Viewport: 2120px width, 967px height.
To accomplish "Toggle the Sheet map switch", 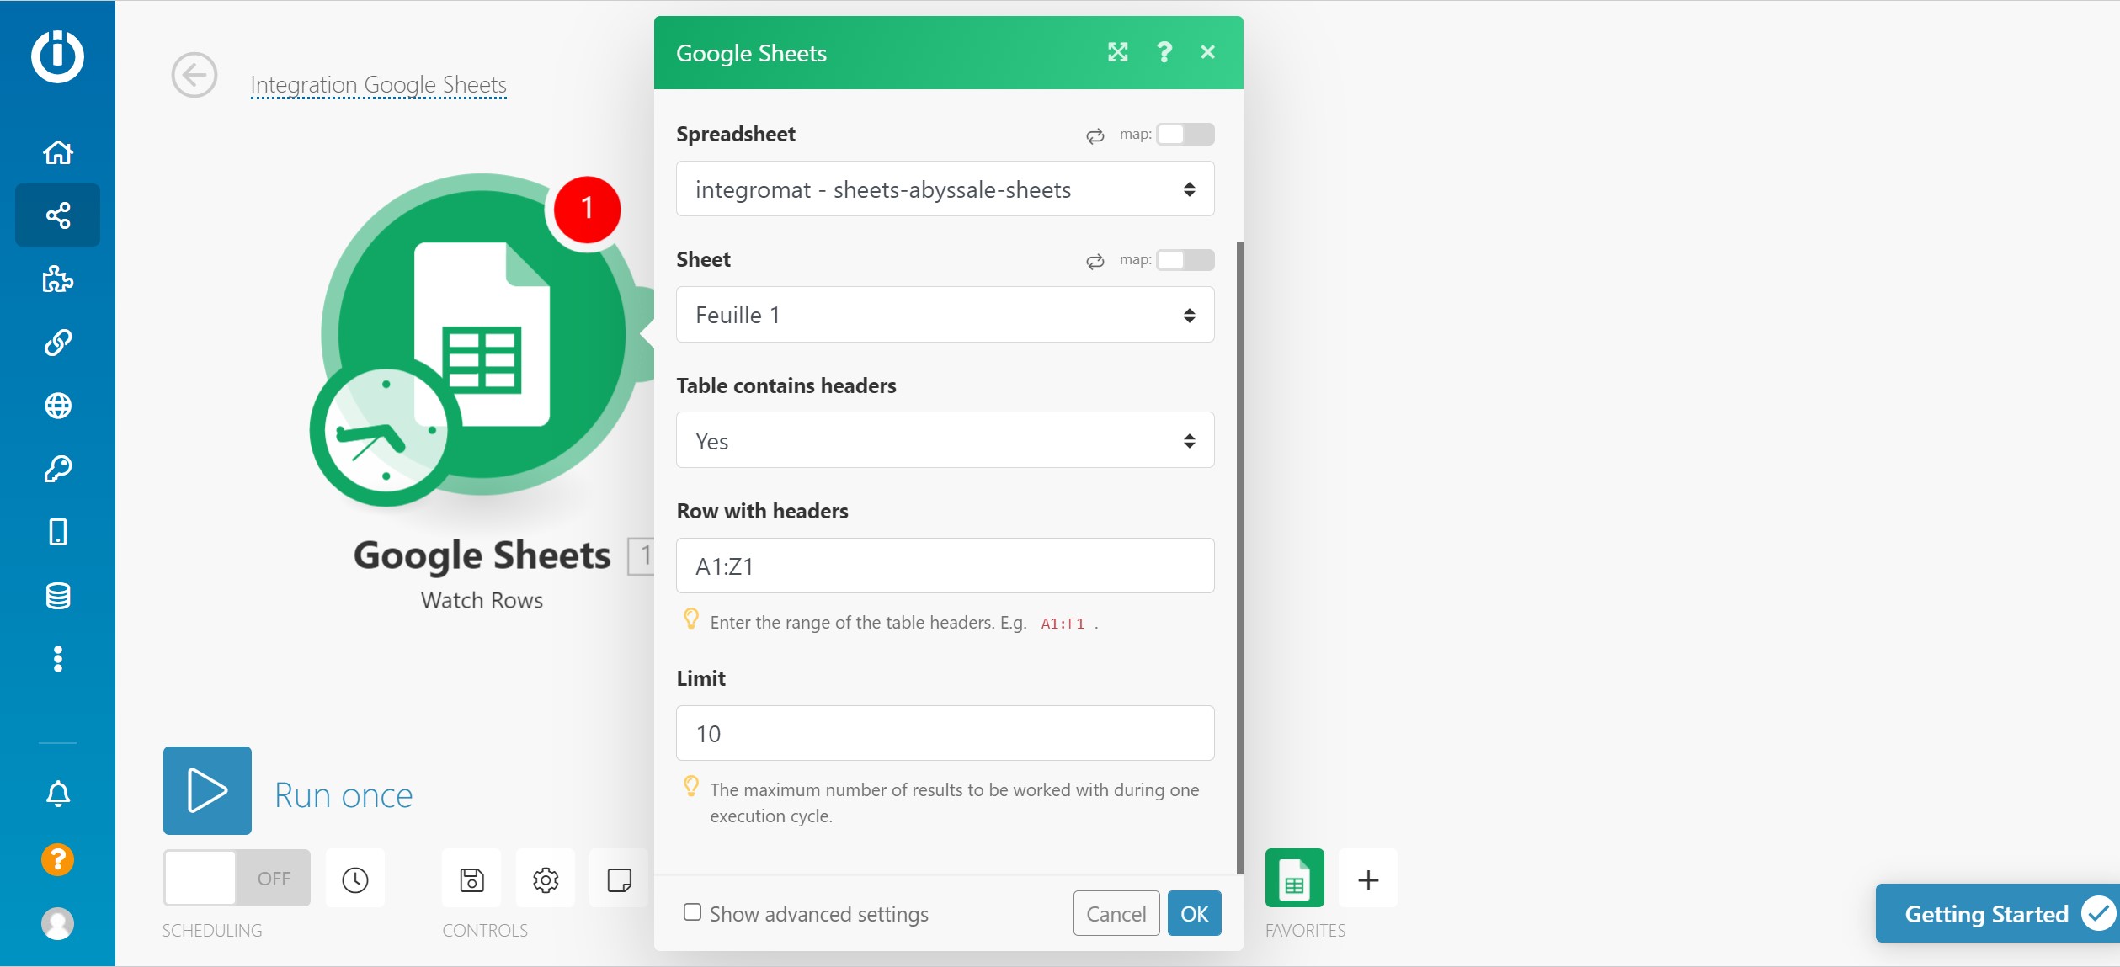I will click(x=1185, y=260).
